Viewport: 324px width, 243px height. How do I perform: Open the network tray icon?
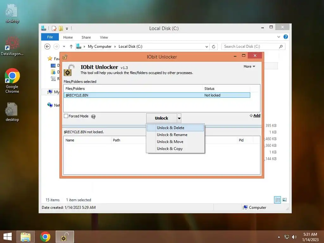287,237
